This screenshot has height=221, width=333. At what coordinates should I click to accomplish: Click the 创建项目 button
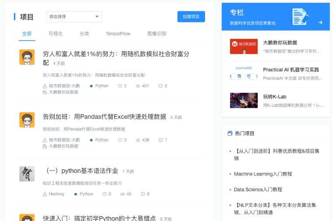pos(191,17)
